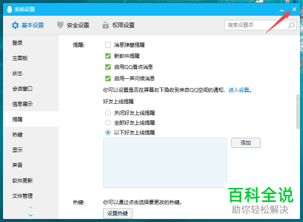
Task: Select 关闭好友上线提醒 radio option
Action: 108,113
